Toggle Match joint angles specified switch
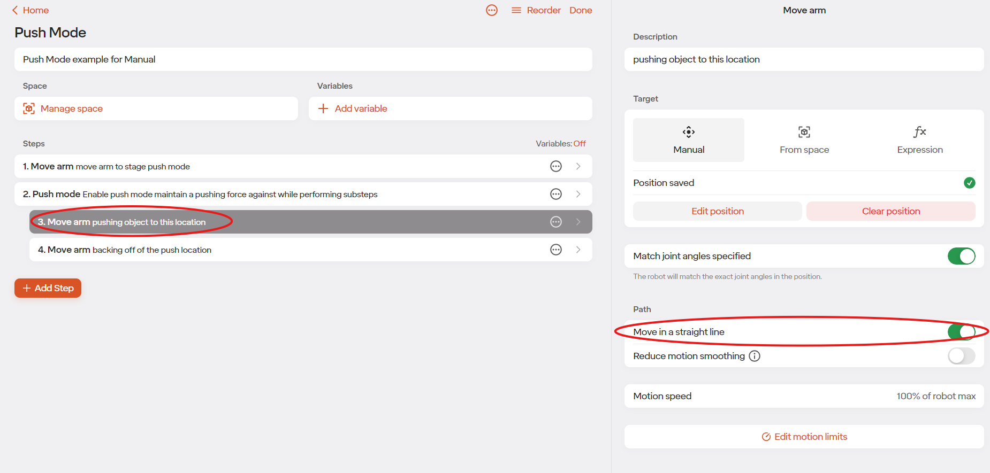The width and height of the screenshot is (990, 473). pos(961,256)
